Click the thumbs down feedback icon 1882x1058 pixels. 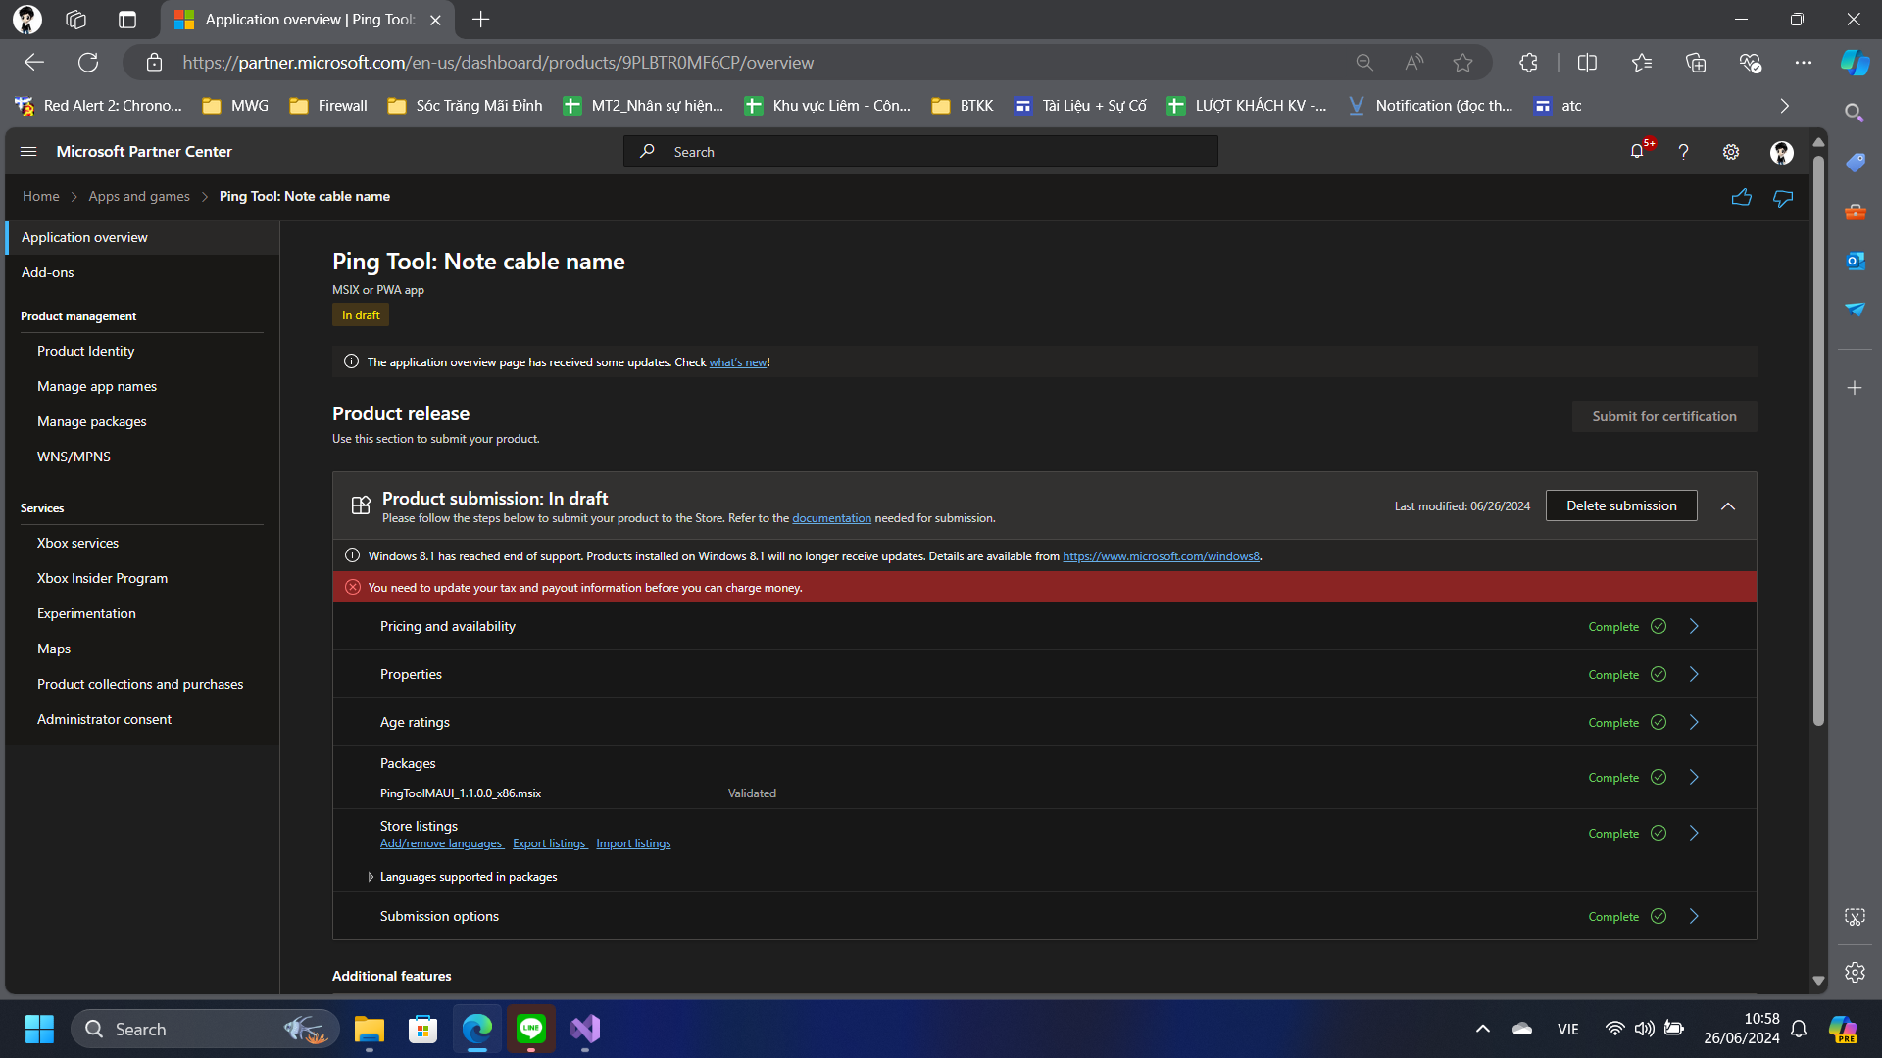[1783, 198]
